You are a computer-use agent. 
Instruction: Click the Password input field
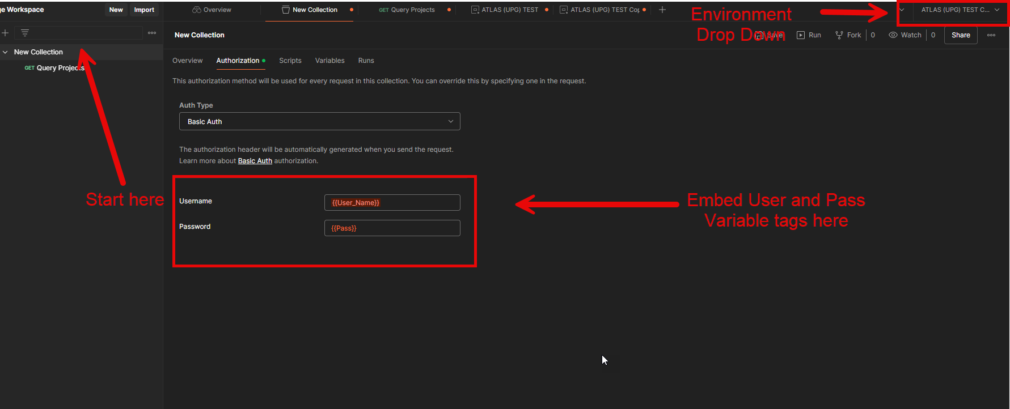coord(392,228)
